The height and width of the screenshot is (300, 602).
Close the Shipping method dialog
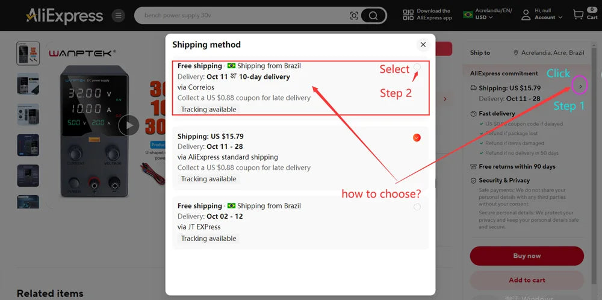pyautogui.click(x=423, y=45)
